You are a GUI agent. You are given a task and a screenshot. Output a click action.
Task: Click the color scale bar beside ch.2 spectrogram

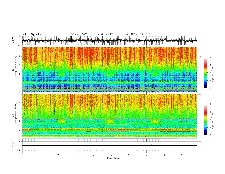pyautogui.click(x=205, y=120)
